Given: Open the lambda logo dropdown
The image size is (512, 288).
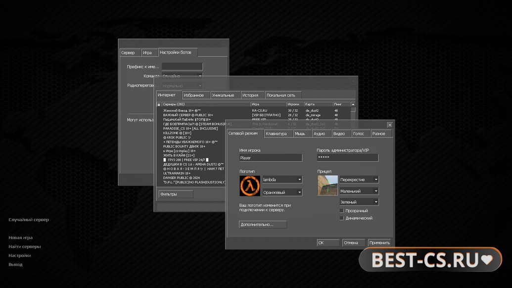Looking at the screenshot, I should (282, 180).
